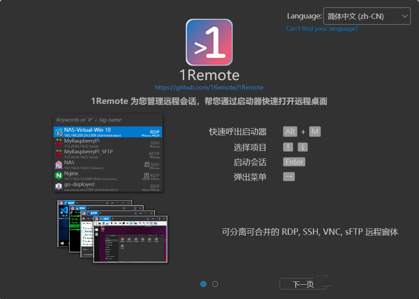Click the "MyRaspberryPi_SFTP" entry name
Image resolution: width=419 pixels, height=299 pixels.
[89, 152]
